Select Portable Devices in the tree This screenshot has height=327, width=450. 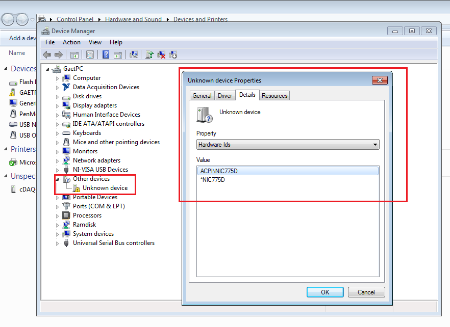pyautogui.click(x=95, y=197)
